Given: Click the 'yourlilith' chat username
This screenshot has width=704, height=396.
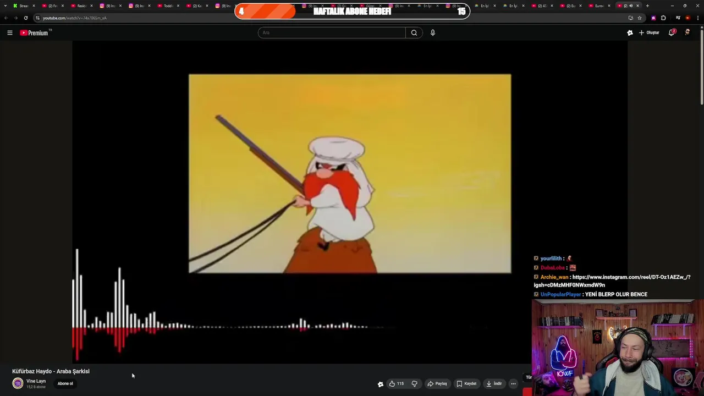Looking at the screenshot, I should (x=551, y=258).
